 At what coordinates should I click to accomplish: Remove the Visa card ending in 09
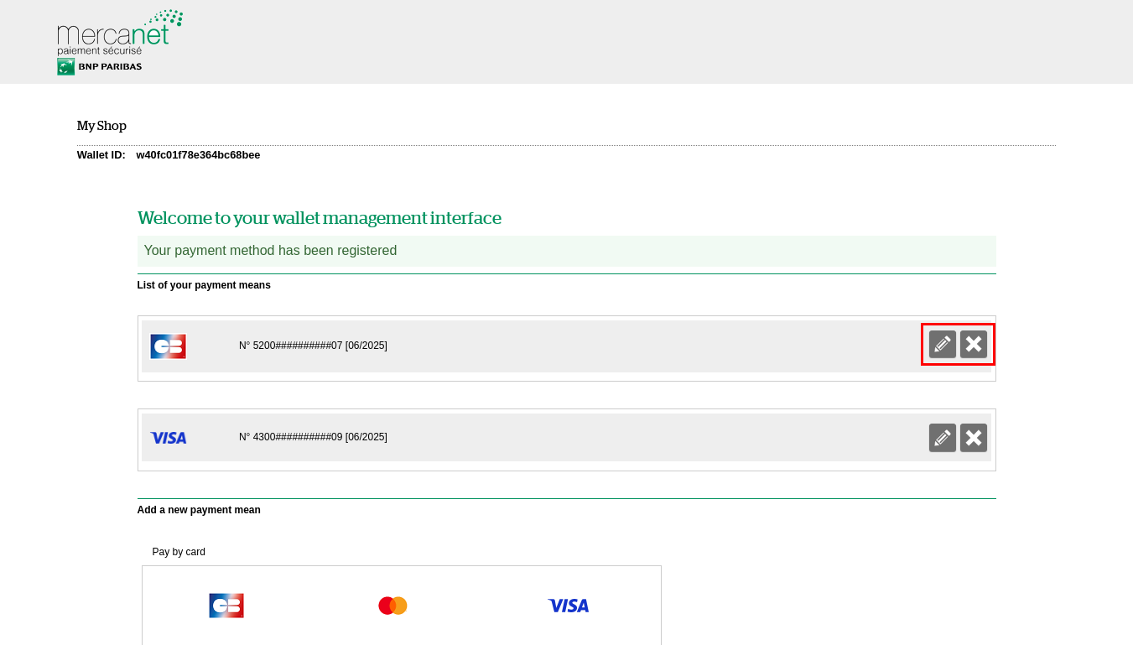(x=973, y=437)
